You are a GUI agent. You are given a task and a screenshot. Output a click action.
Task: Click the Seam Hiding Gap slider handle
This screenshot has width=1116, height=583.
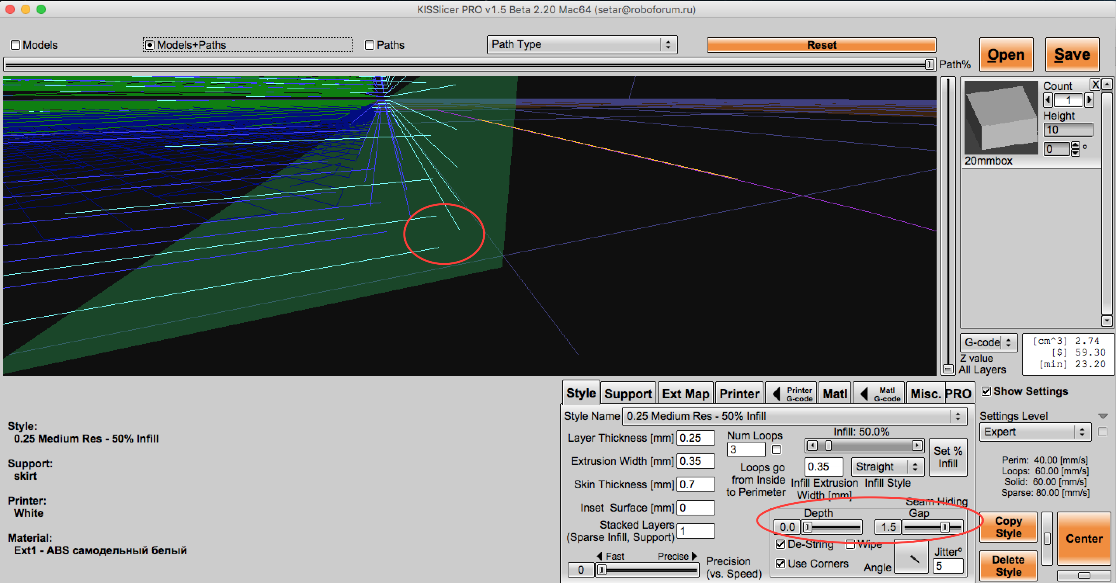click(x=945, y=527)
